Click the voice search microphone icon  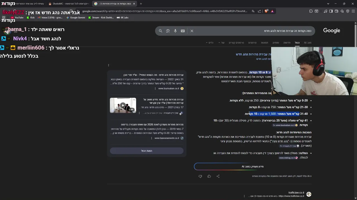coord(175,31)
